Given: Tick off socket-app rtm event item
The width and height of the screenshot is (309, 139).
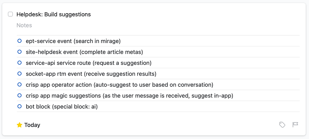Looking at the screenshot, I should click(19, 73).
